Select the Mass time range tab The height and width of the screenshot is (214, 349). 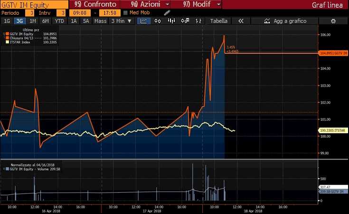coord(100,21)
